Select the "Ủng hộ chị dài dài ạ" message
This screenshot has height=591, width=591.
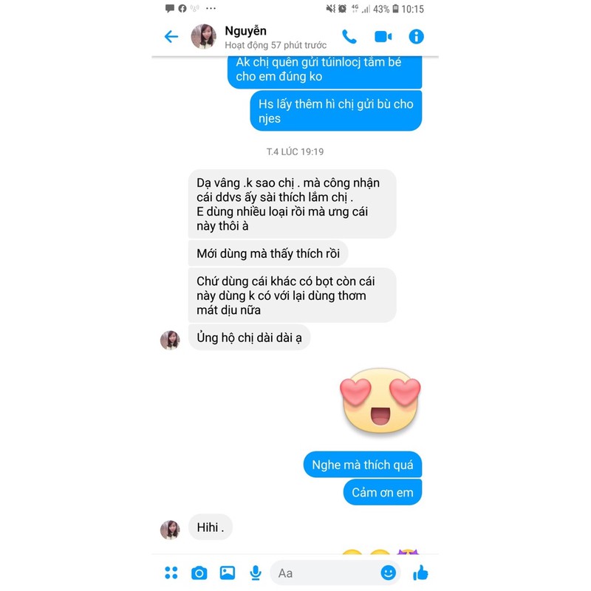tap(249, 338)
